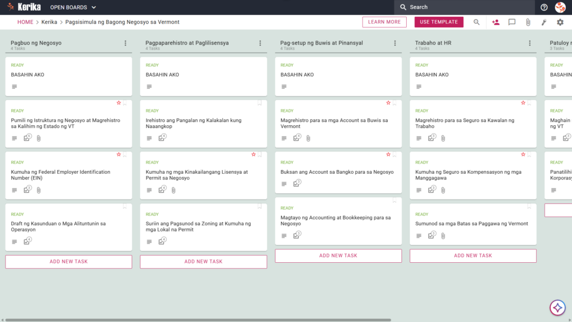Toggle bookmark flag on Irehistro ang Pangalan card
Image resolution: width=572 pixels, height=322 pixels.
point(260,103)
